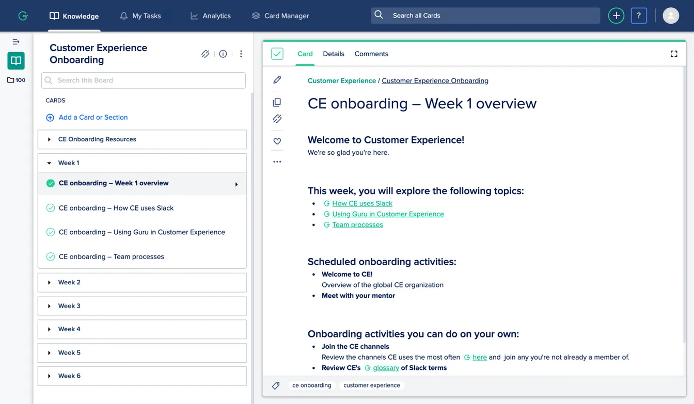Open the Comments tab
Viewport: 694px width, 404px height.
[x=371, y=54]
